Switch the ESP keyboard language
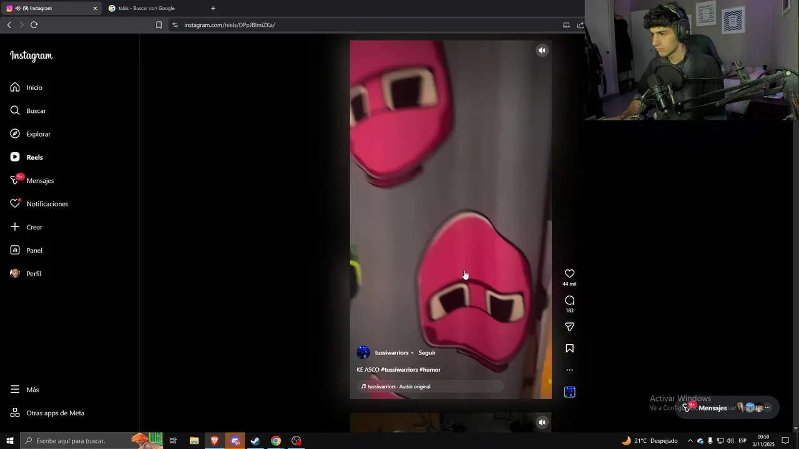799x449 pixels. click(x=743, y=441)
